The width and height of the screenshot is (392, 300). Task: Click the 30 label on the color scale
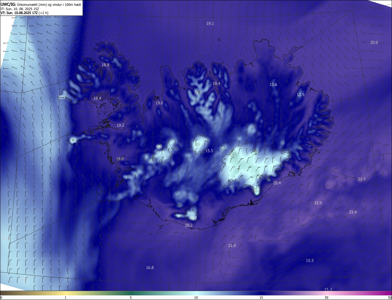(x=326, y=298)
